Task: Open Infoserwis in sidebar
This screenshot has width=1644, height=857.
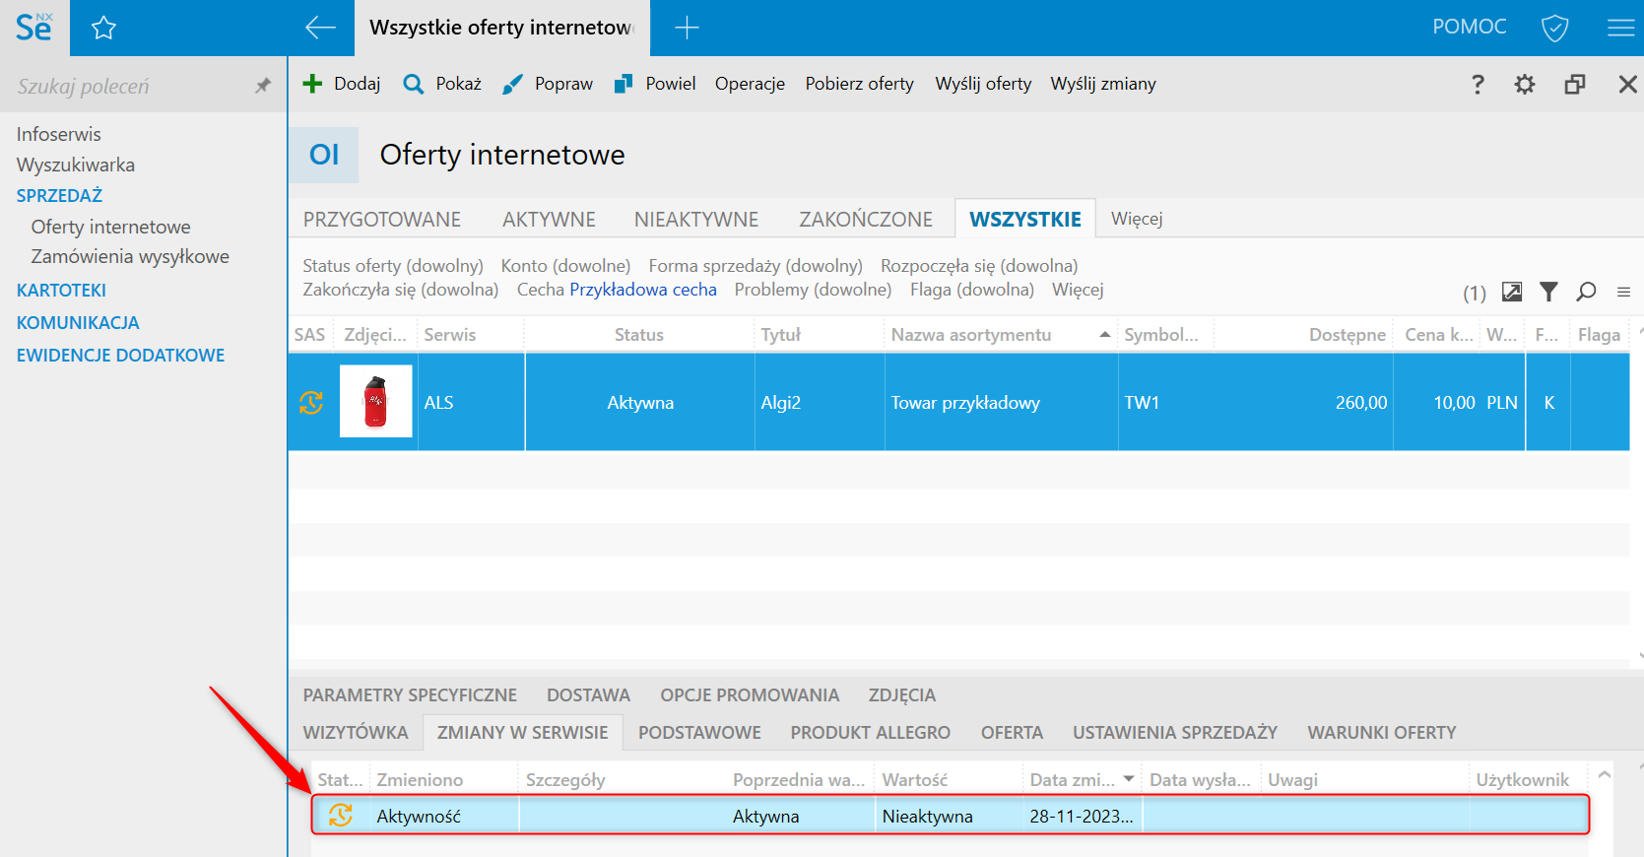Action: 59,134
